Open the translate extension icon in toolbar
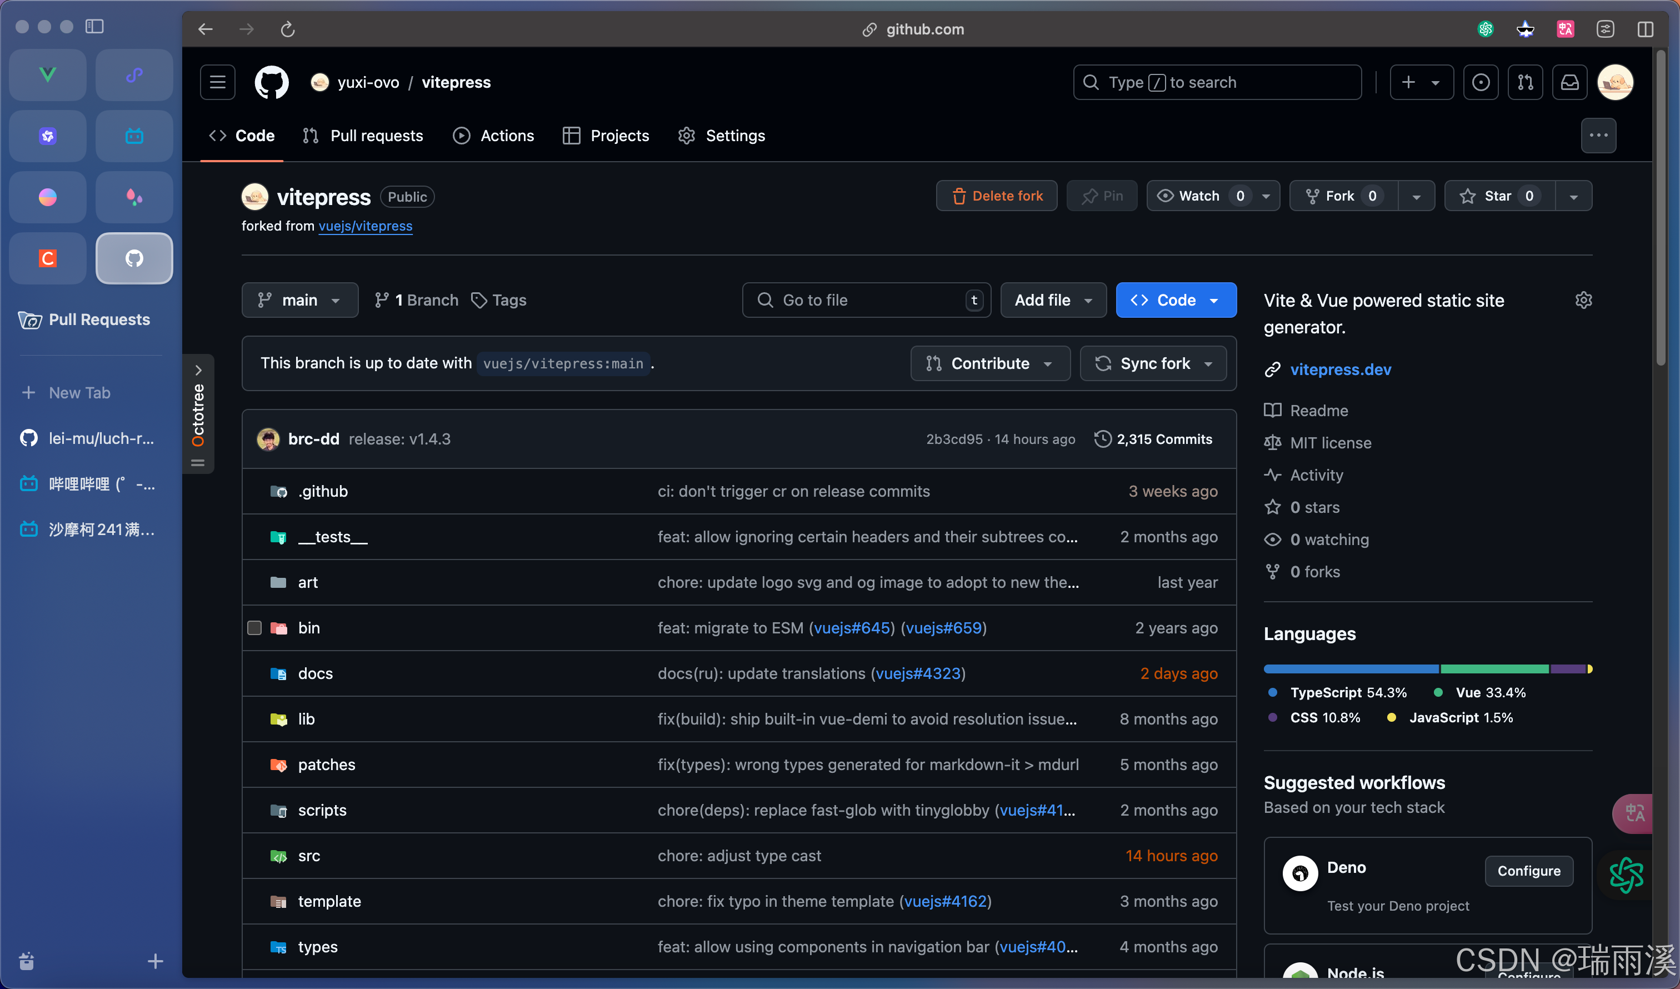The height and width of the screenshot is (989, 1680). tap(1566, 29)
